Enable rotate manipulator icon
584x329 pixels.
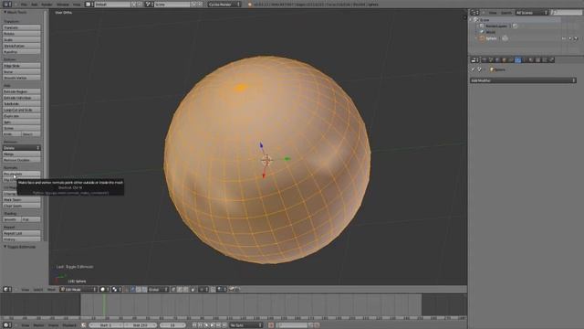(138, 290)
